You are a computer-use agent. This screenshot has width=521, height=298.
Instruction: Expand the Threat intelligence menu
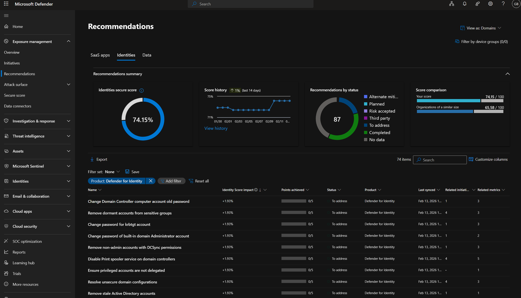(68, 136)
